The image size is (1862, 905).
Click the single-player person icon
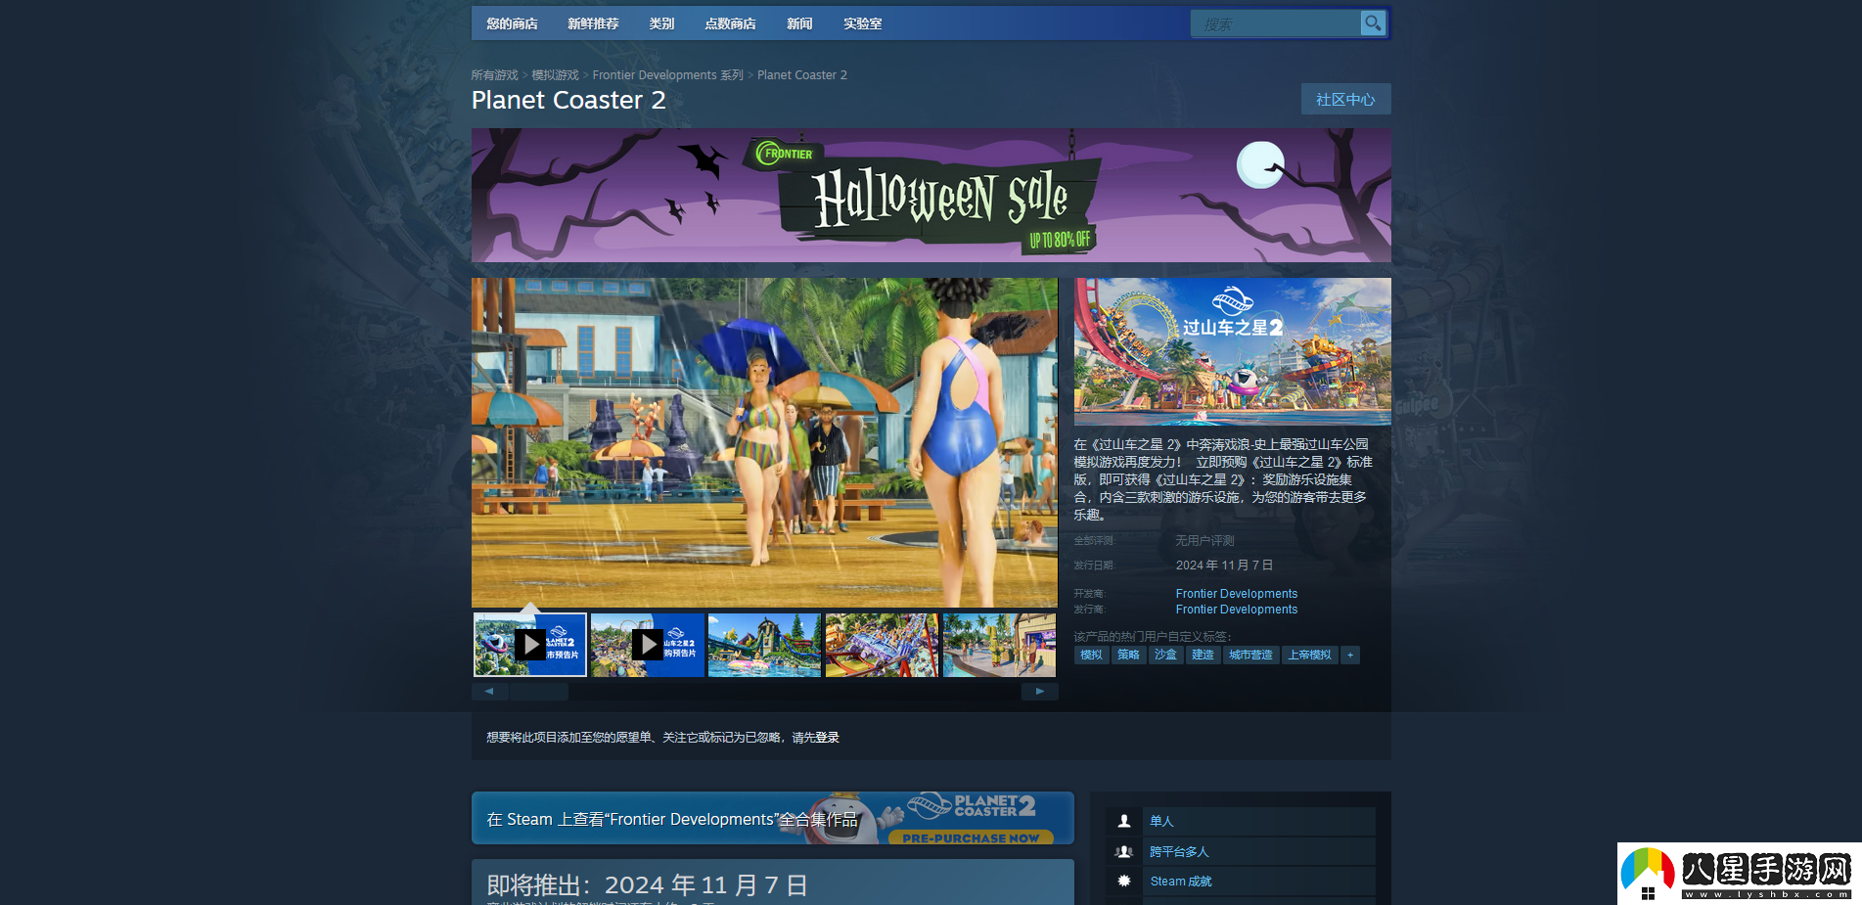[x=1124, y=822]
